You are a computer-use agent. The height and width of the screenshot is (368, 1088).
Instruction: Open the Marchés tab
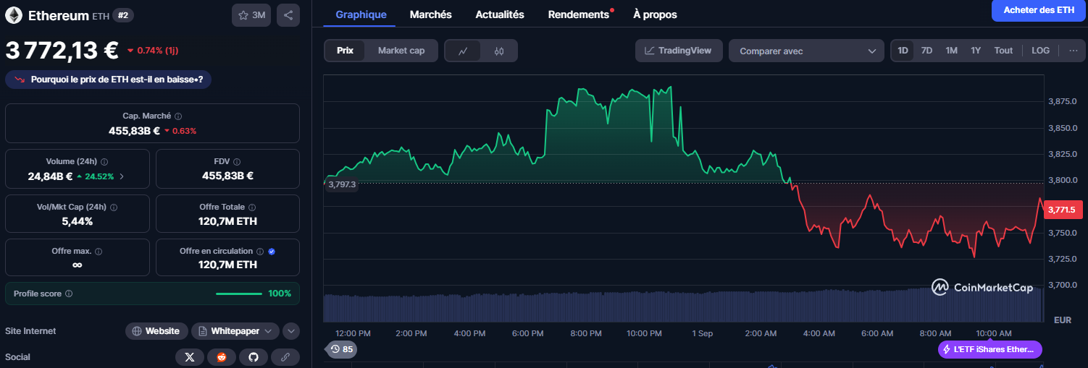(430, 14)
